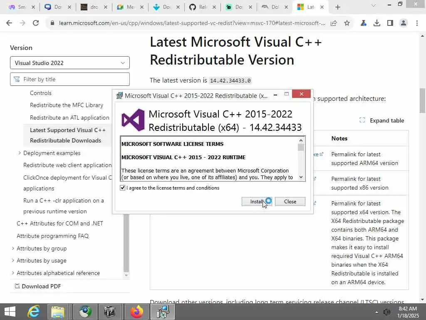This screenshot has height=320, width=426.
Task: Click the Expand table icon
Action: click(362, 120)
